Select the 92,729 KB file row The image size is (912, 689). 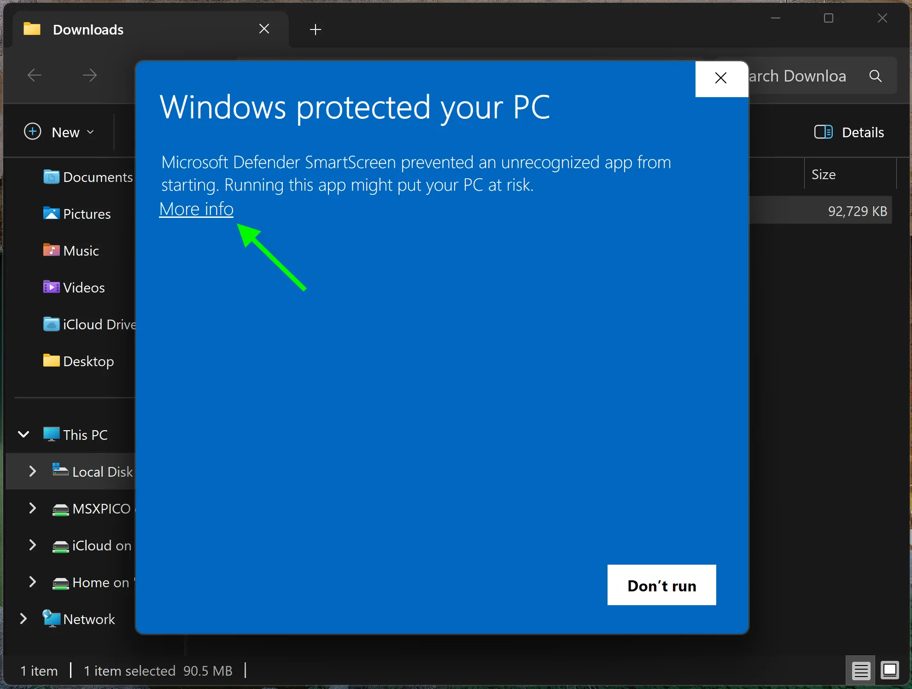pos(821,211)
